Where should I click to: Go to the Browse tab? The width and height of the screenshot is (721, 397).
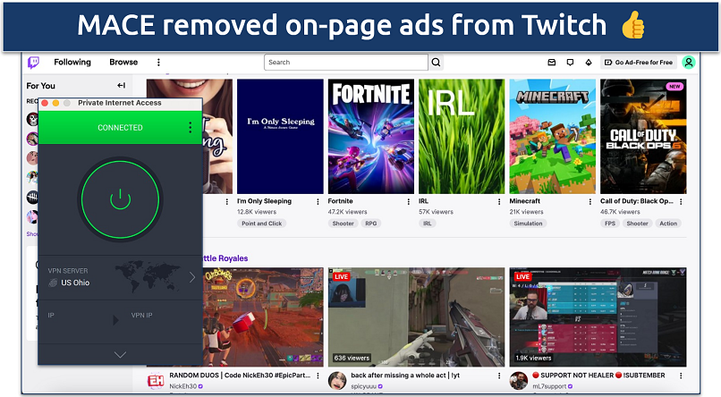pyautogui.click(x=123, y=63)
